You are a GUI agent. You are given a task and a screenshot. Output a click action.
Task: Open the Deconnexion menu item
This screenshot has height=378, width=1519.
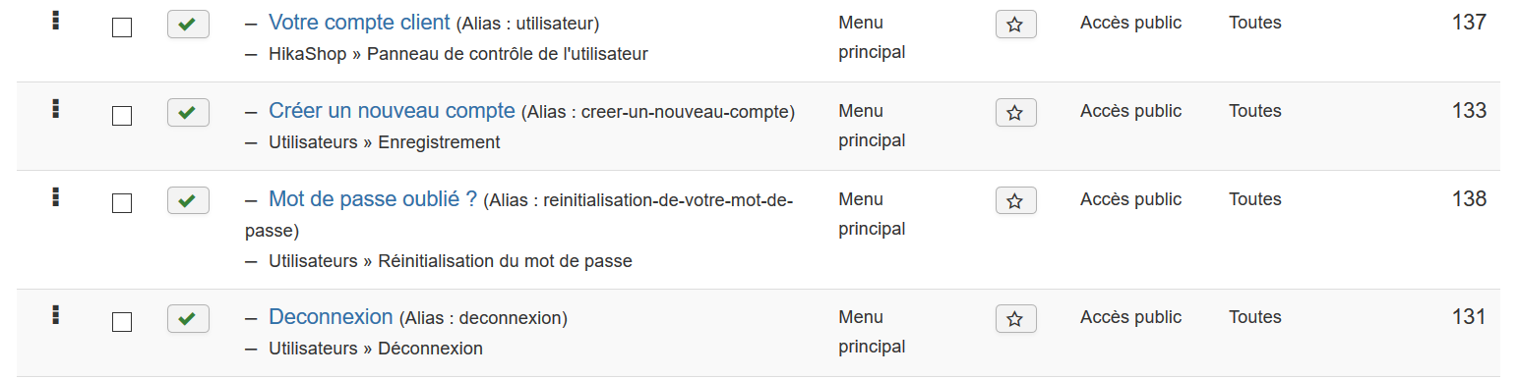[x=331, y=316]
